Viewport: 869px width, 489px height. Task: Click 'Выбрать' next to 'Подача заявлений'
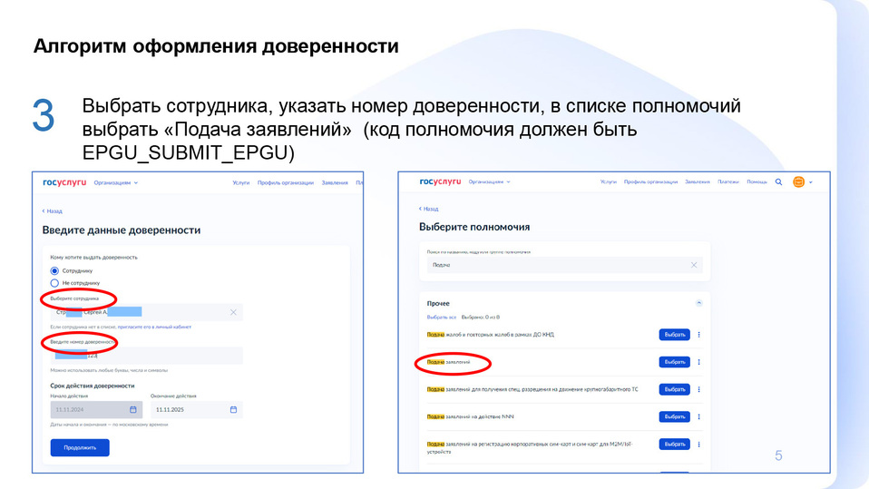pos(674,362)
